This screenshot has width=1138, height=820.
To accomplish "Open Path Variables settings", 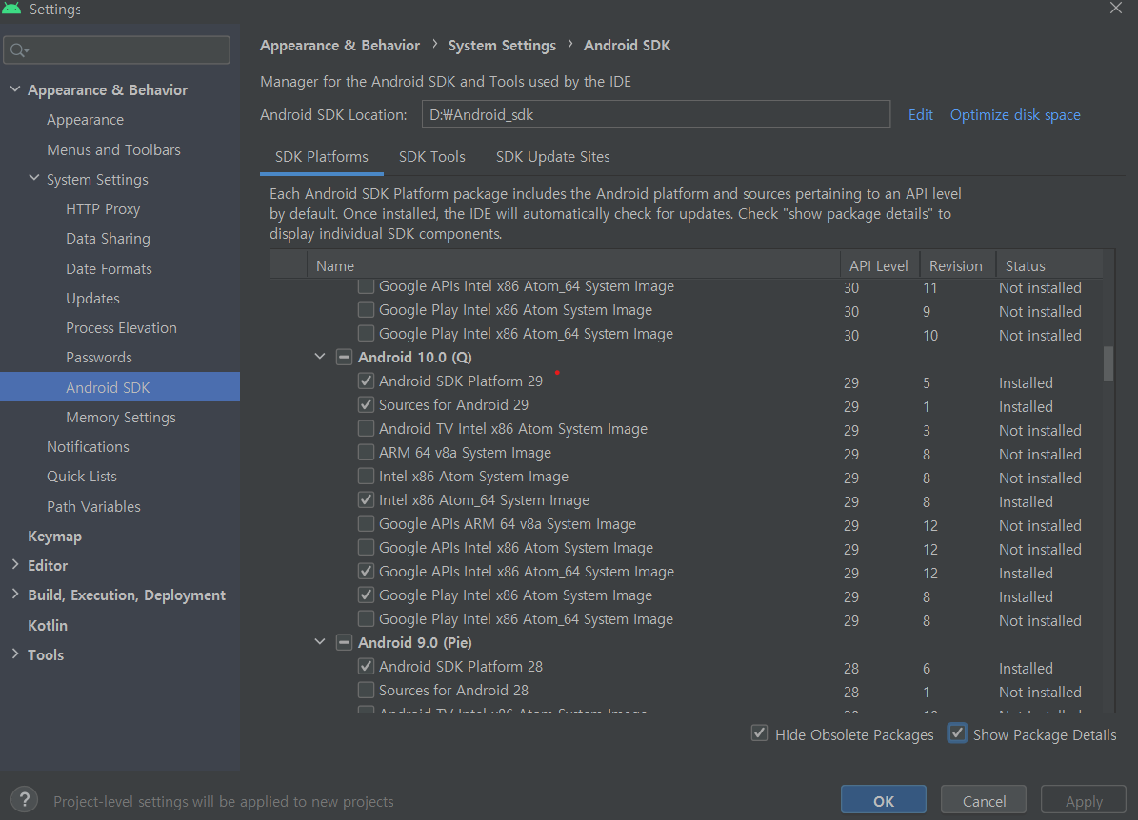I will coord(93,506).
